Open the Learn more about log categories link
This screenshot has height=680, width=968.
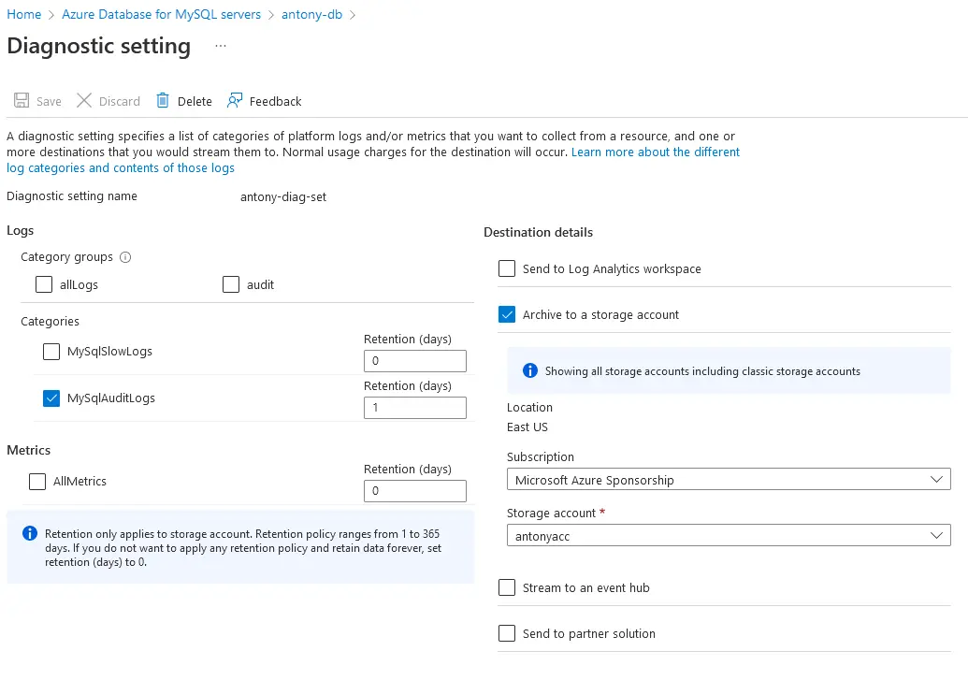tap(655, 152)
